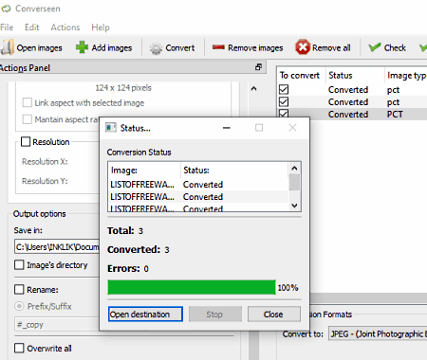
Task: Click the Save in path field
Action: coord(57,246)
